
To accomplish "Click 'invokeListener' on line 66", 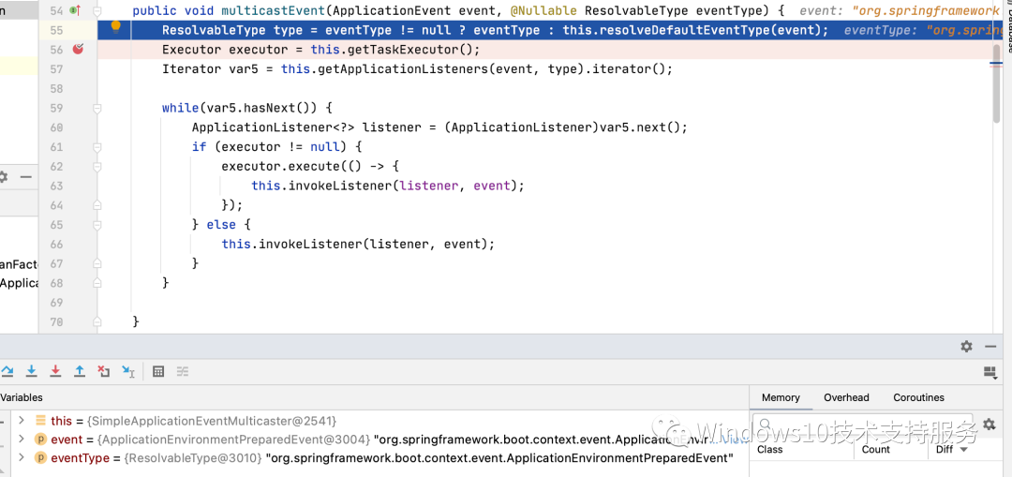I will 310,244.
